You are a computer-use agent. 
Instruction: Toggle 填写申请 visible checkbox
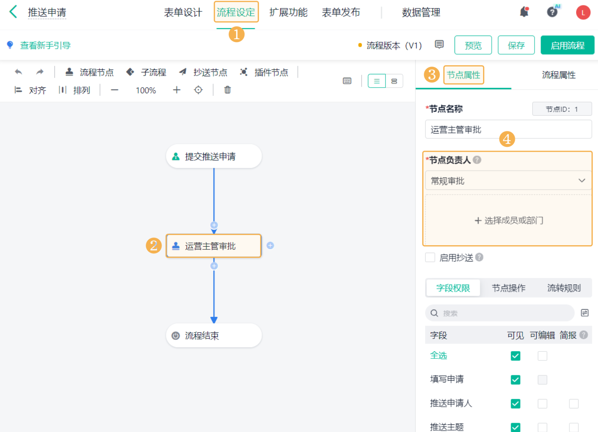(515, 379)
